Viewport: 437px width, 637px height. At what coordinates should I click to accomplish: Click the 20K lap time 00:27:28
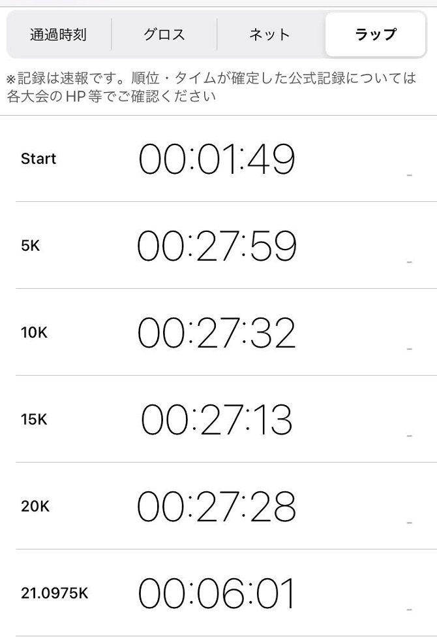tap(217, 506)
